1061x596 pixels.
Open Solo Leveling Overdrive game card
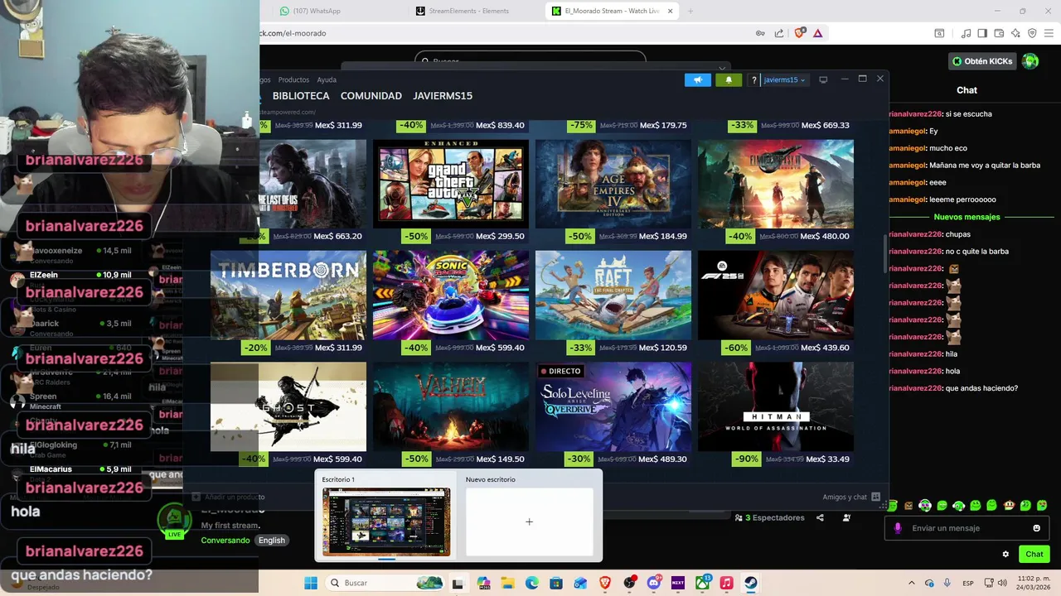coord(613,406)
